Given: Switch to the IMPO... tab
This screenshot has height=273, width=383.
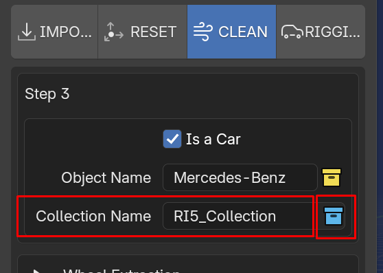Looking at the screenshot, I should pyautogui.click(x=54, y=32).
